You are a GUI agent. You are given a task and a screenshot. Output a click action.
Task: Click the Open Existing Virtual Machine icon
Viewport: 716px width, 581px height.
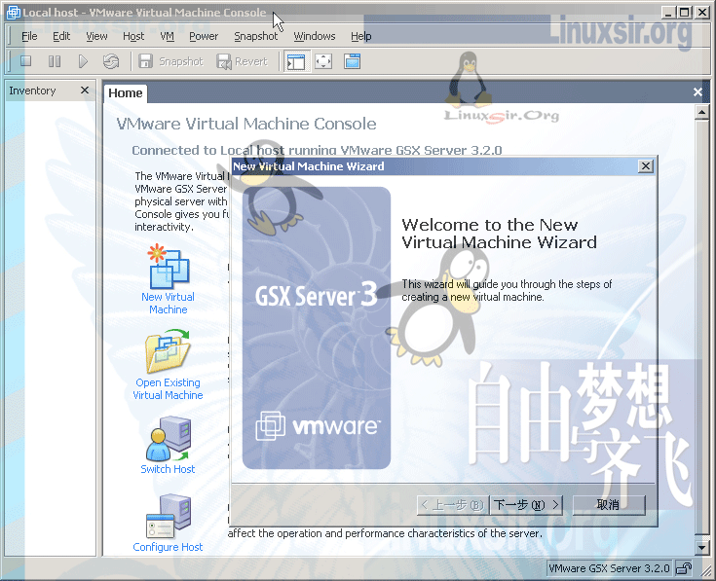point(168,351)
